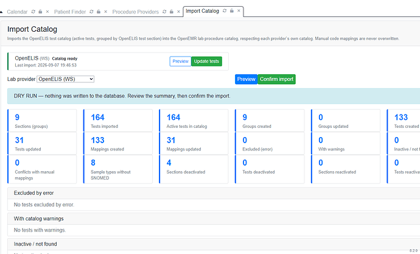420x254 pixels.
Task: Click the 'Tests imported' stat card
Action: 118,121
